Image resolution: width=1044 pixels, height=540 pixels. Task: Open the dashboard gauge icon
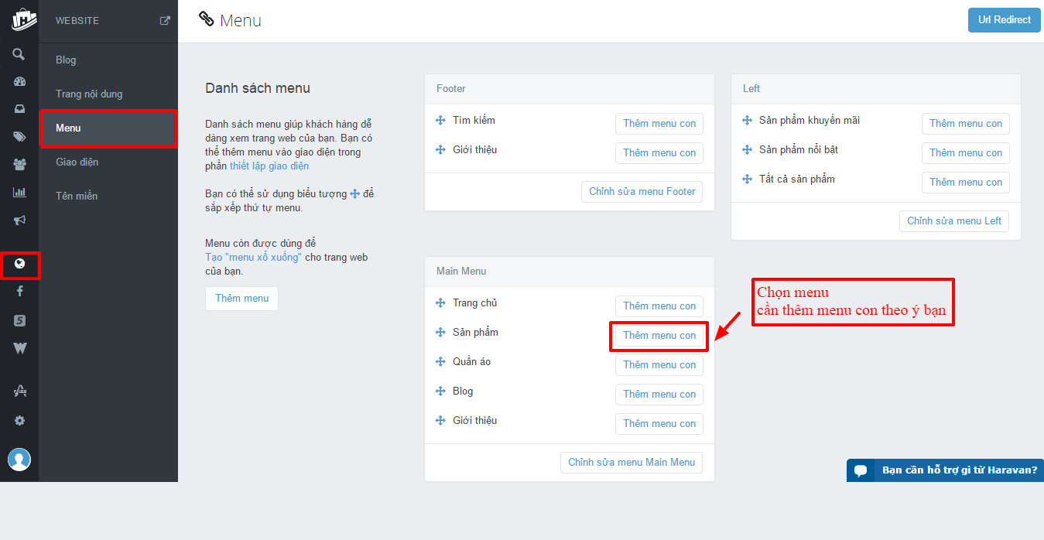(x=19, y=82)
